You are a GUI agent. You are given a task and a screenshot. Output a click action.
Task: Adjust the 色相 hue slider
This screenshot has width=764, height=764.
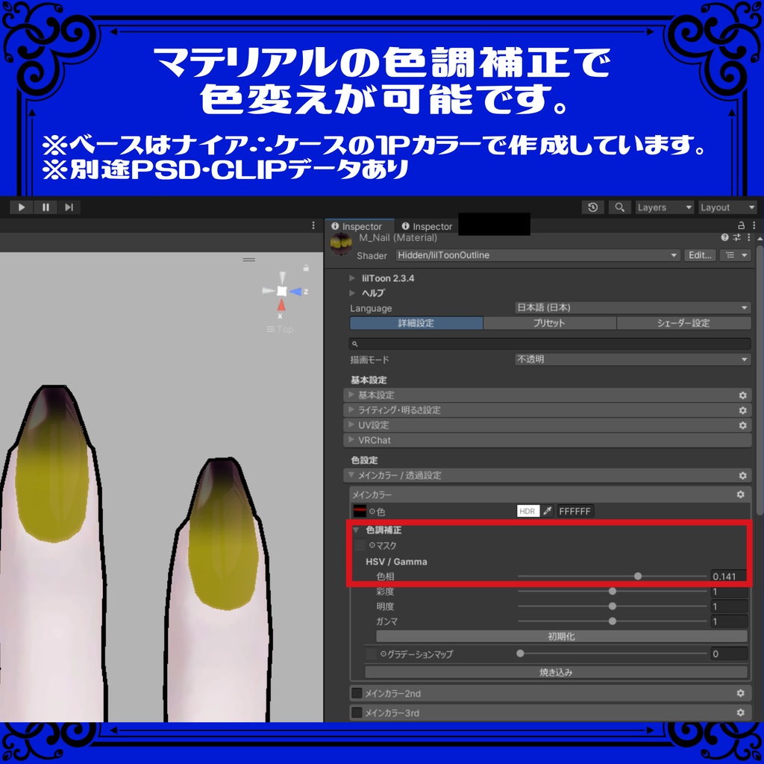pos(612,577)
